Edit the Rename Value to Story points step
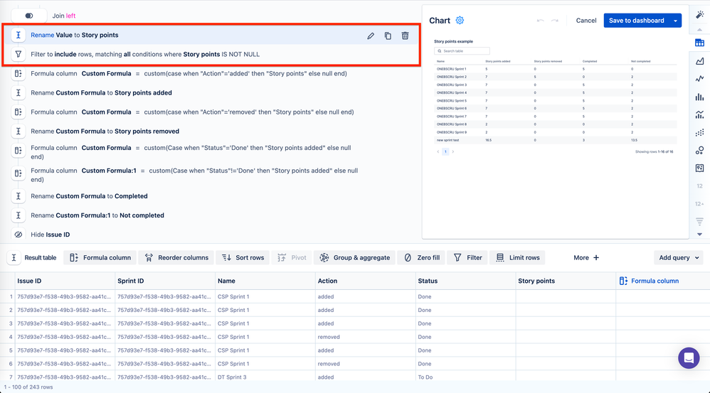The height and width of the screenshot is (393, 710). 371,36
